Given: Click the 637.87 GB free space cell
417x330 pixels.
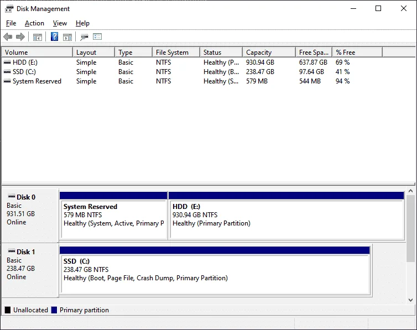Looking at the screenshot, I should 313,62.
